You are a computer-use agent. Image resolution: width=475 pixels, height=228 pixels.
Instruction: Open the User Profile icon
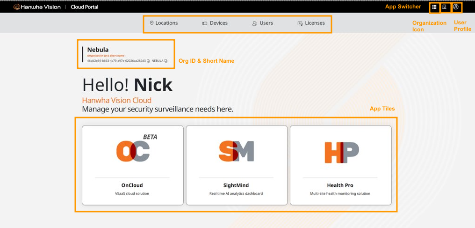[456, 7]
